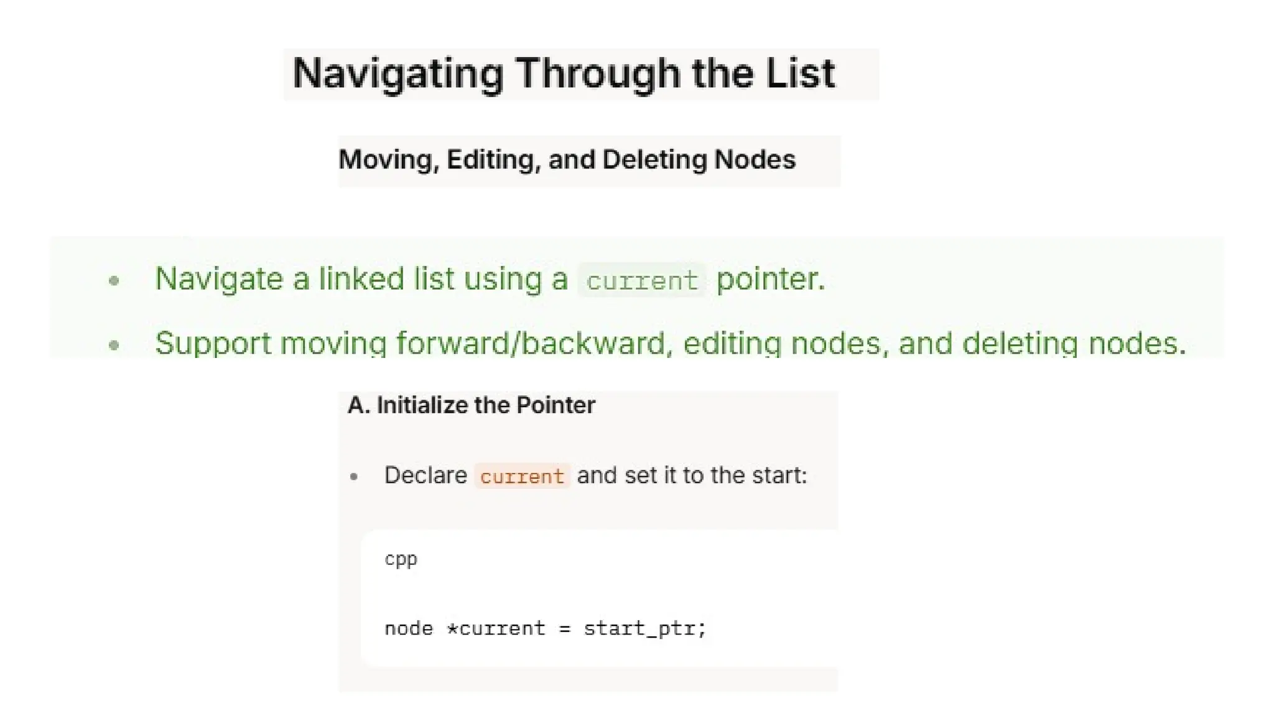Click the "node" keyword in the code snippet
The width and height of the screenshot is (1274, 716).
[x=409, y=628]
